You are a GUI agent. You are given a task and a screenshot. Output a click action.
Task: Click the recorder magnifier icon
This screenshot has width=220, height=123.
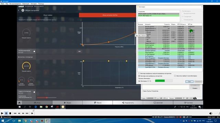pyautogui.click(x=158, y=117)
